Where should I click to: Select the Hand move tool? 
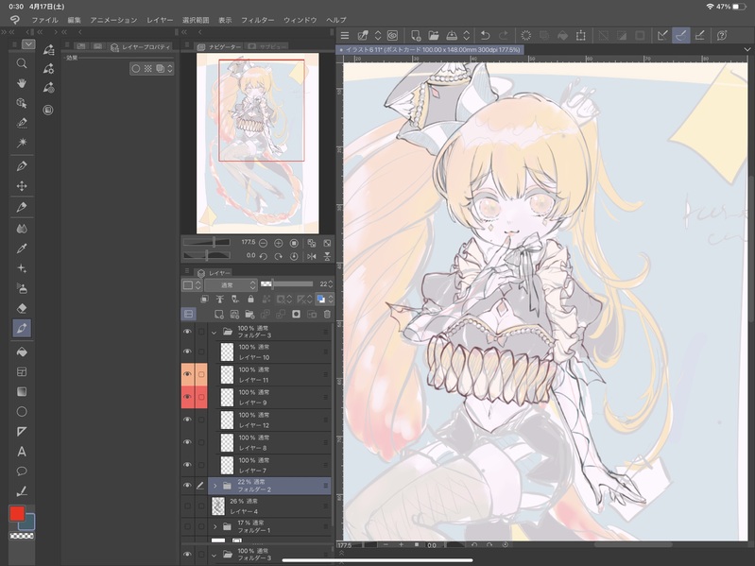tap(22, 83)
